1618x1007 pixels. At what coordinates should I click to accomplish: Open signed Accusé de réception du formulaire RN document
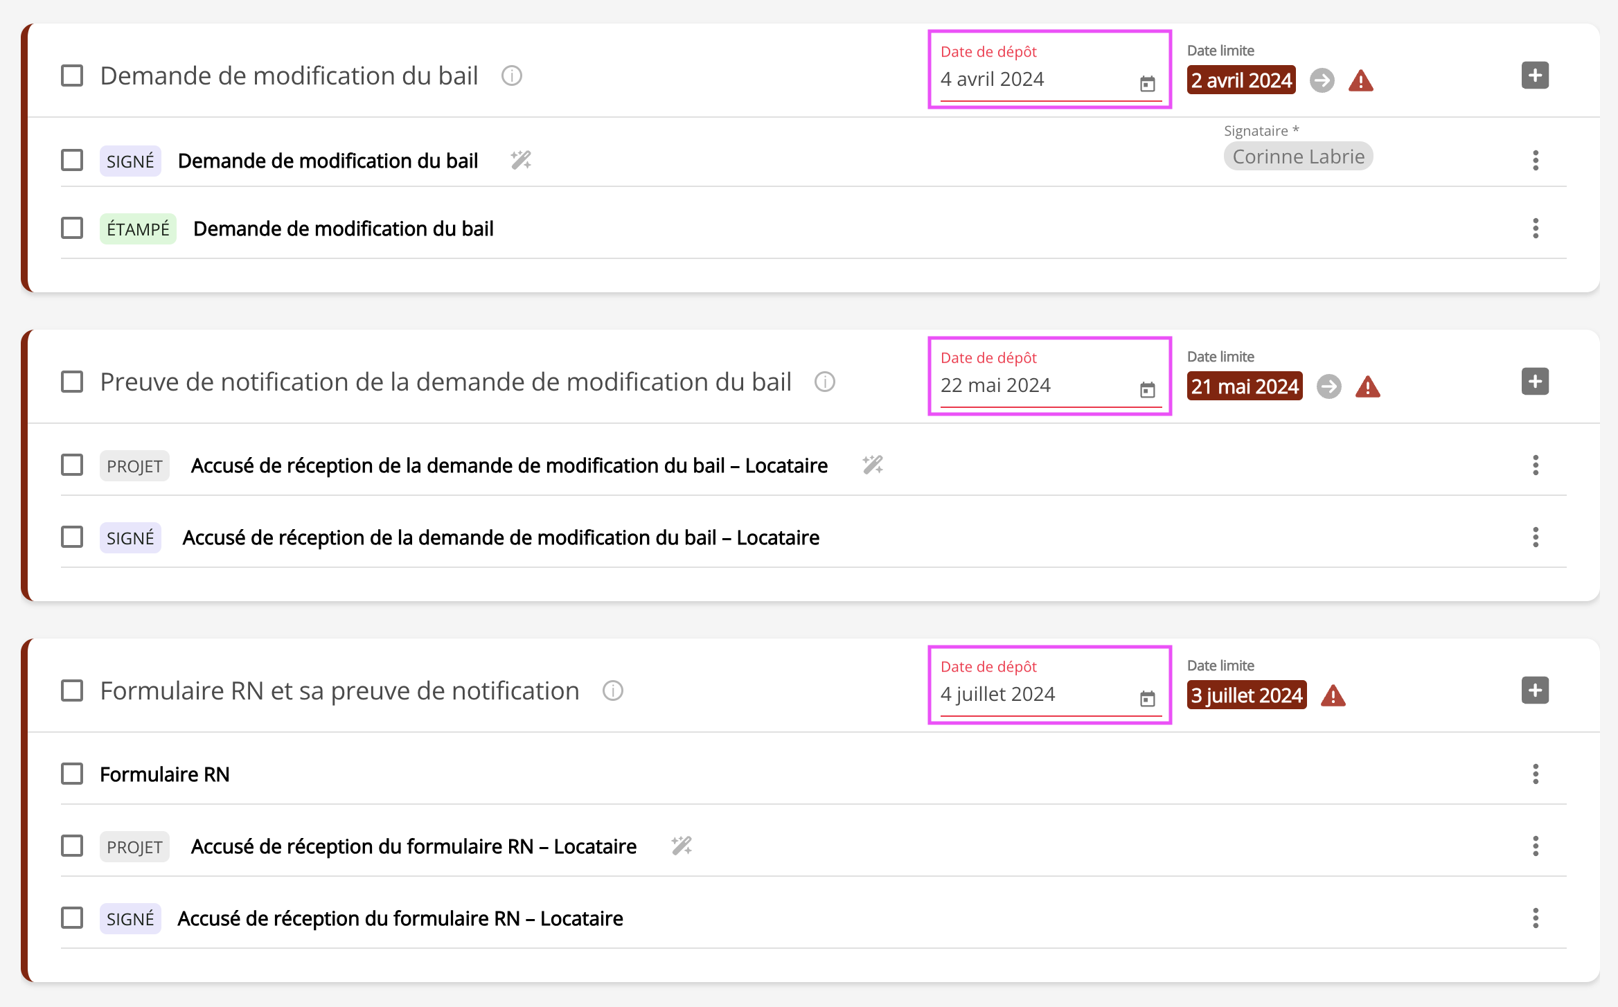400,918
